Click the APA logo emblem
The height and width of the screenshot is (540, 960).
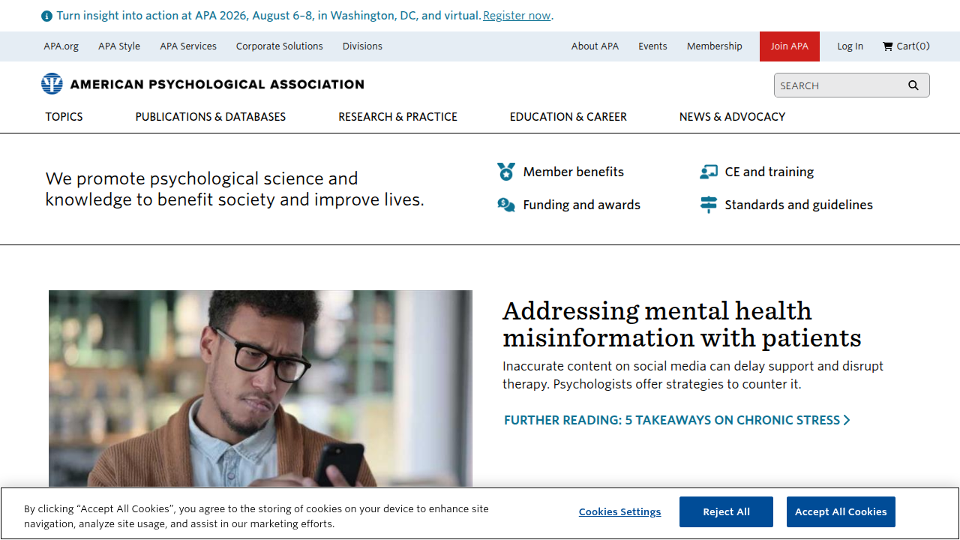click(x=52, y=84)
